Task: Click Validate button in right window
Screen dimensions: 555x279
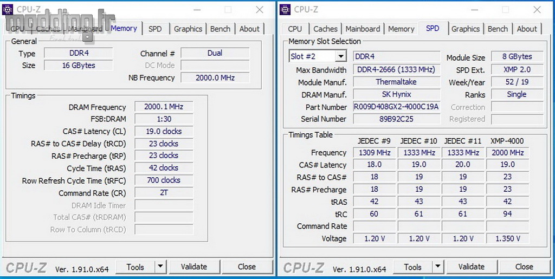Action: coord(471,267)
